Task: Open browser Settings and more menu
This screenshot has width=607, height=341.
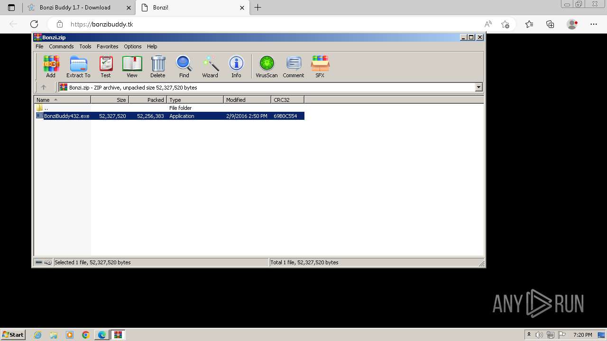Action: [594, 24]
